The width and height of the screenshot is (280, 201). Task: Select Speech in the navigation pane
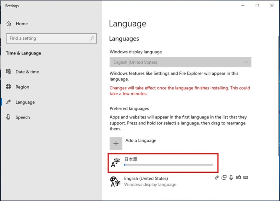(x=22, y=117)
